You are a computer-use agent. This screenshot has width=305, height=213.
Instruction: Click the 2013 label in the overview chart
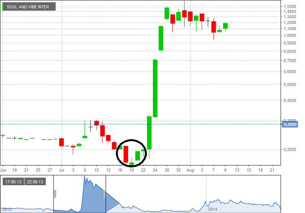point(7,209)
